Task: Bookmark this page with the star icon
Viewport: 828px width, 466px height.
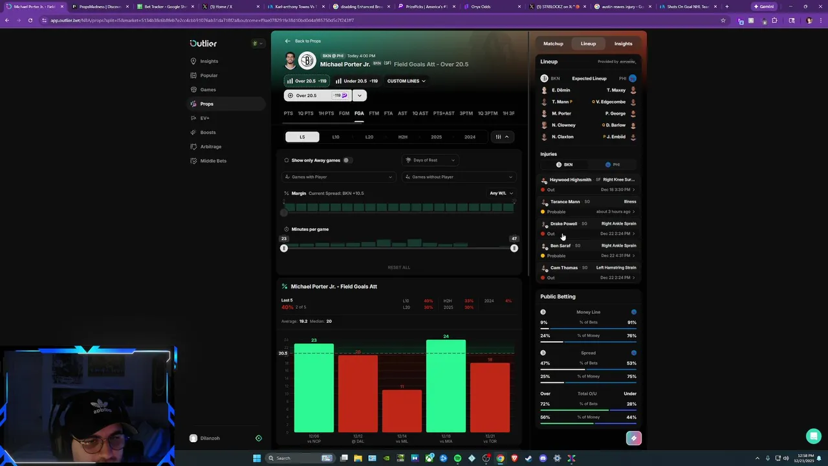Action: [x=723, y=20]
